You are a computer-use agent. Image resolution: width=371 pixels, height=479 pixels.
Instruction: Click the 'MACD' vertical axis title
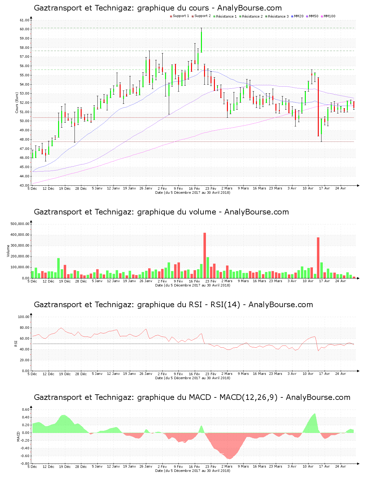point(18,436)
